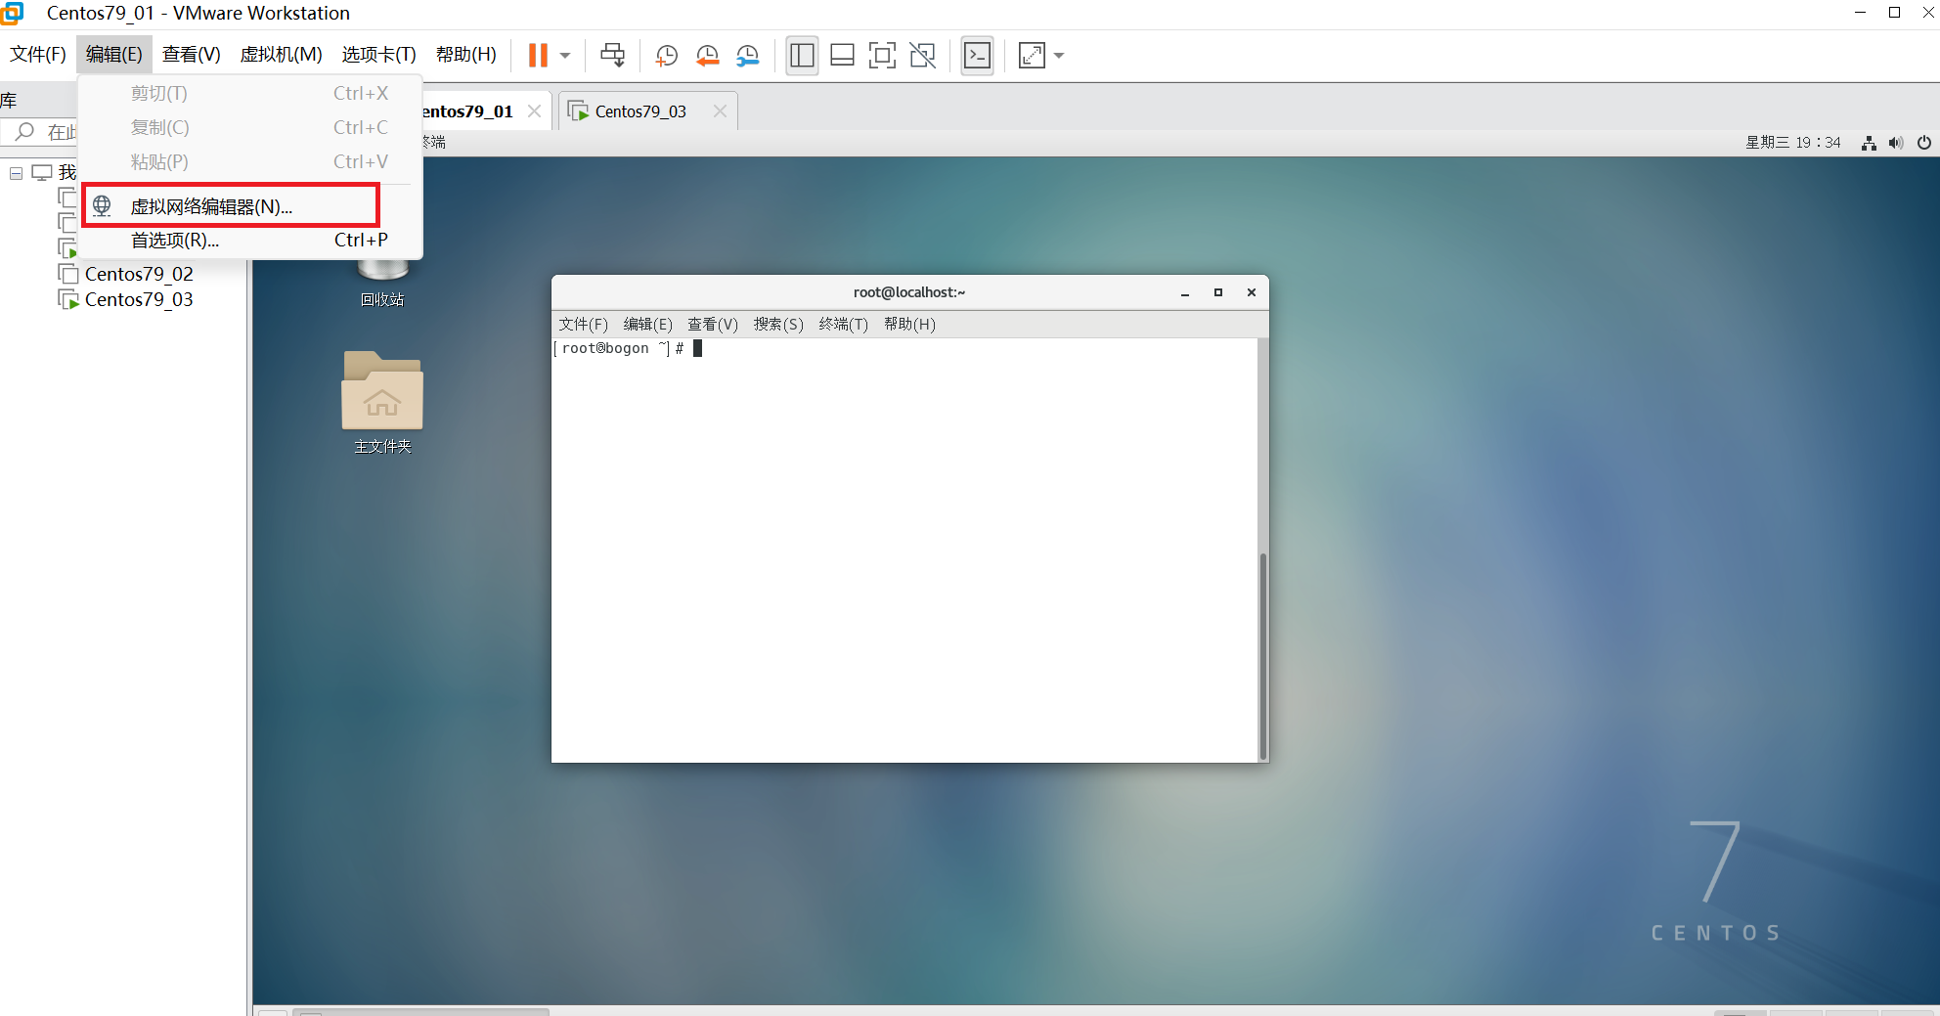1940x1016 pixels.
Task: Open the terminal's 搜索(S) menu
Action: click(778, 325)
